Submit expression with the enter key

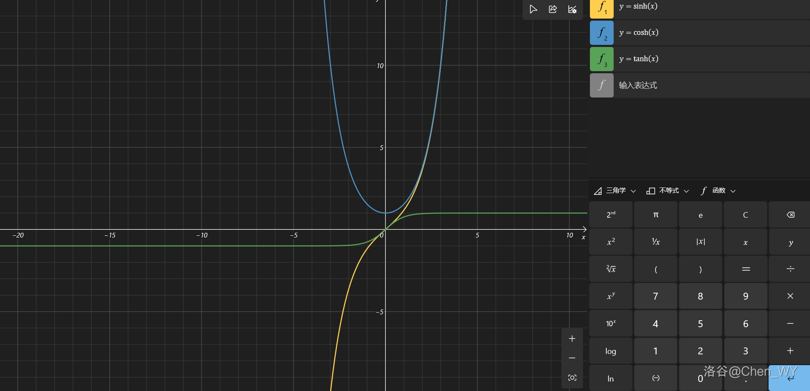(x=790, y=378)
